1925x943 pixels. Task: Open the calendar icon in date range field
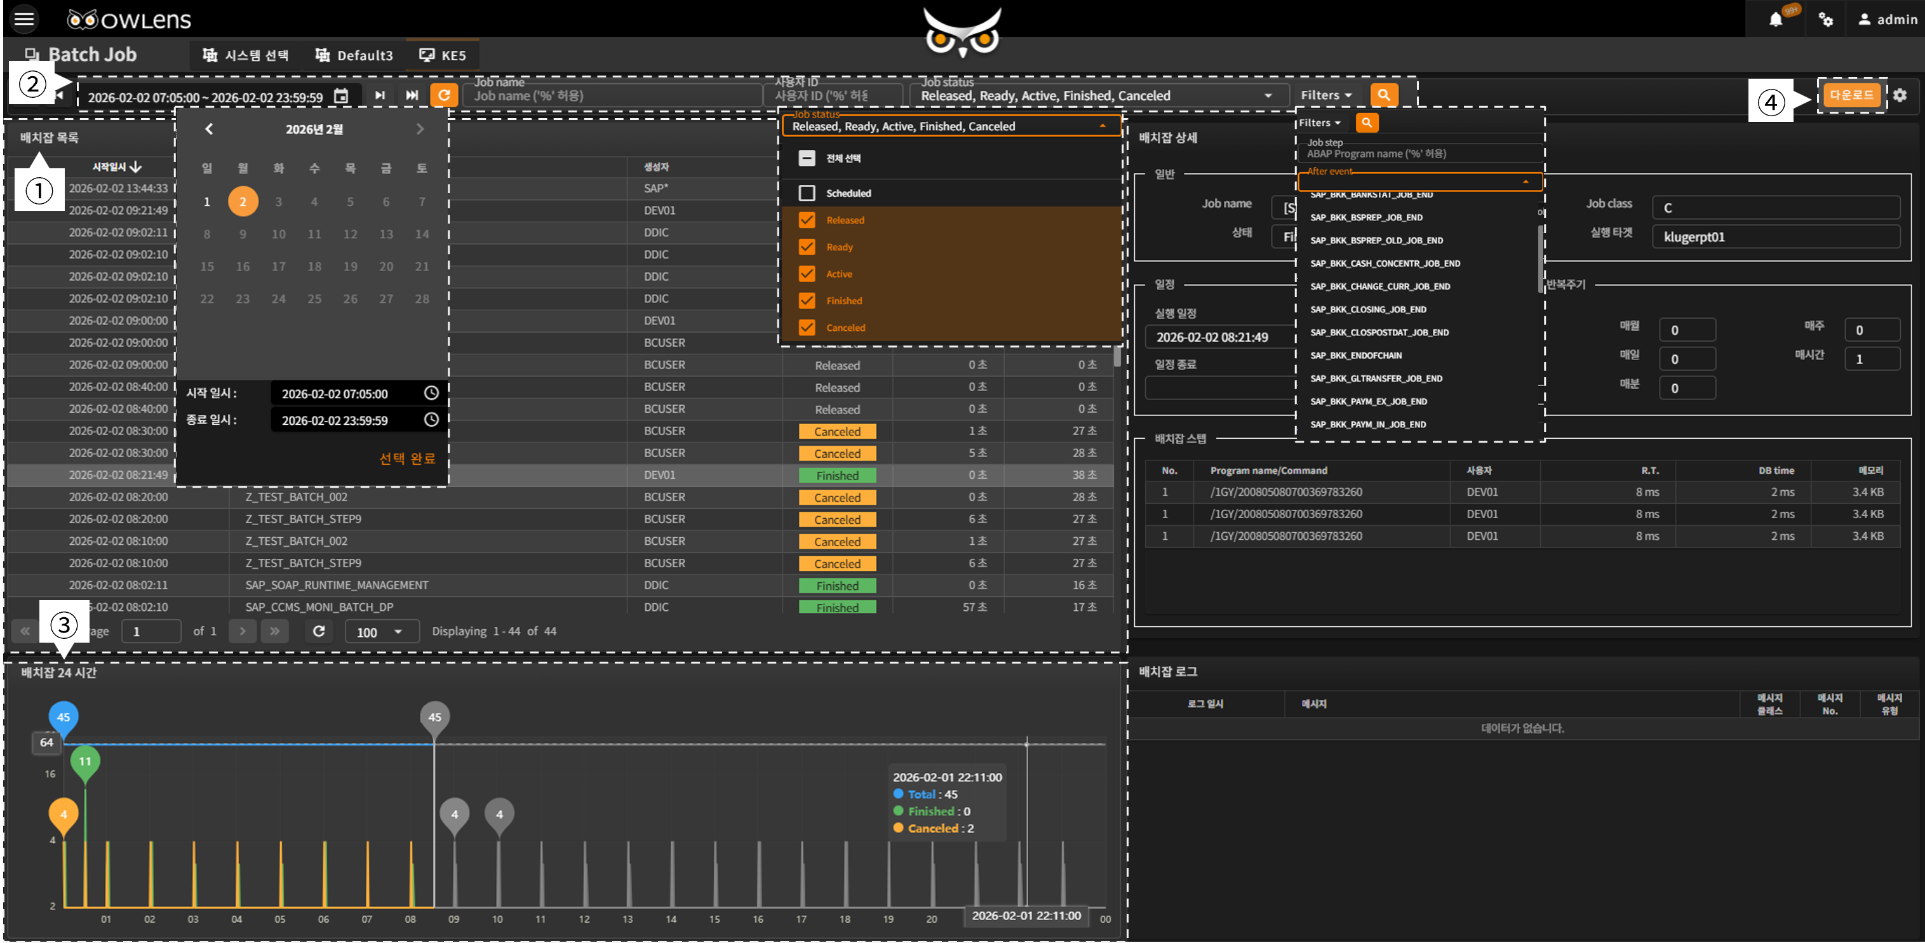coord(341,97)
